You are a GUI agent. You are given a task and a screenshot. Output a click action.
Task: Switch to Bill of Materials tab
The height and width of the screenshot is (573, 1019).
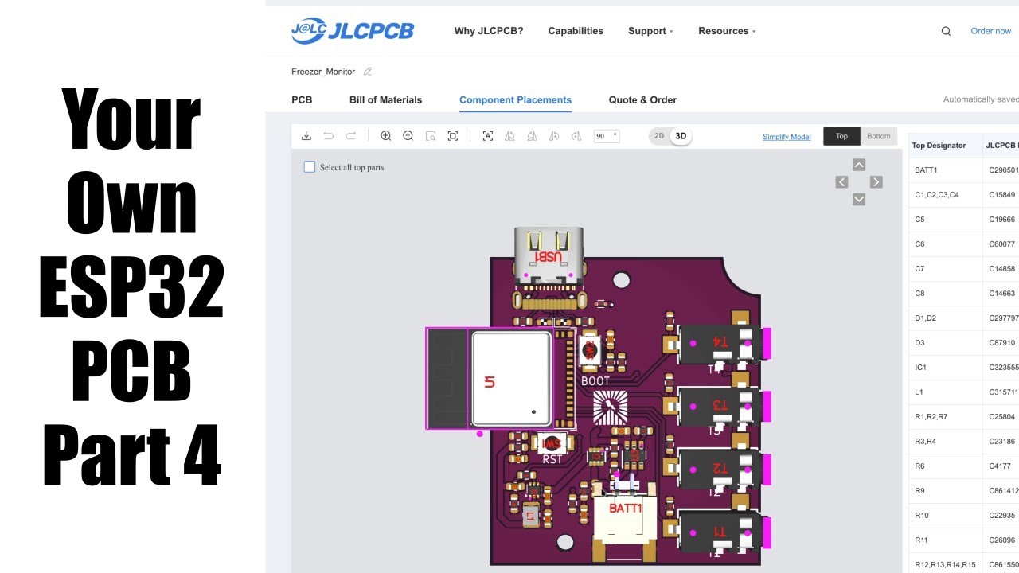[385, 100]
